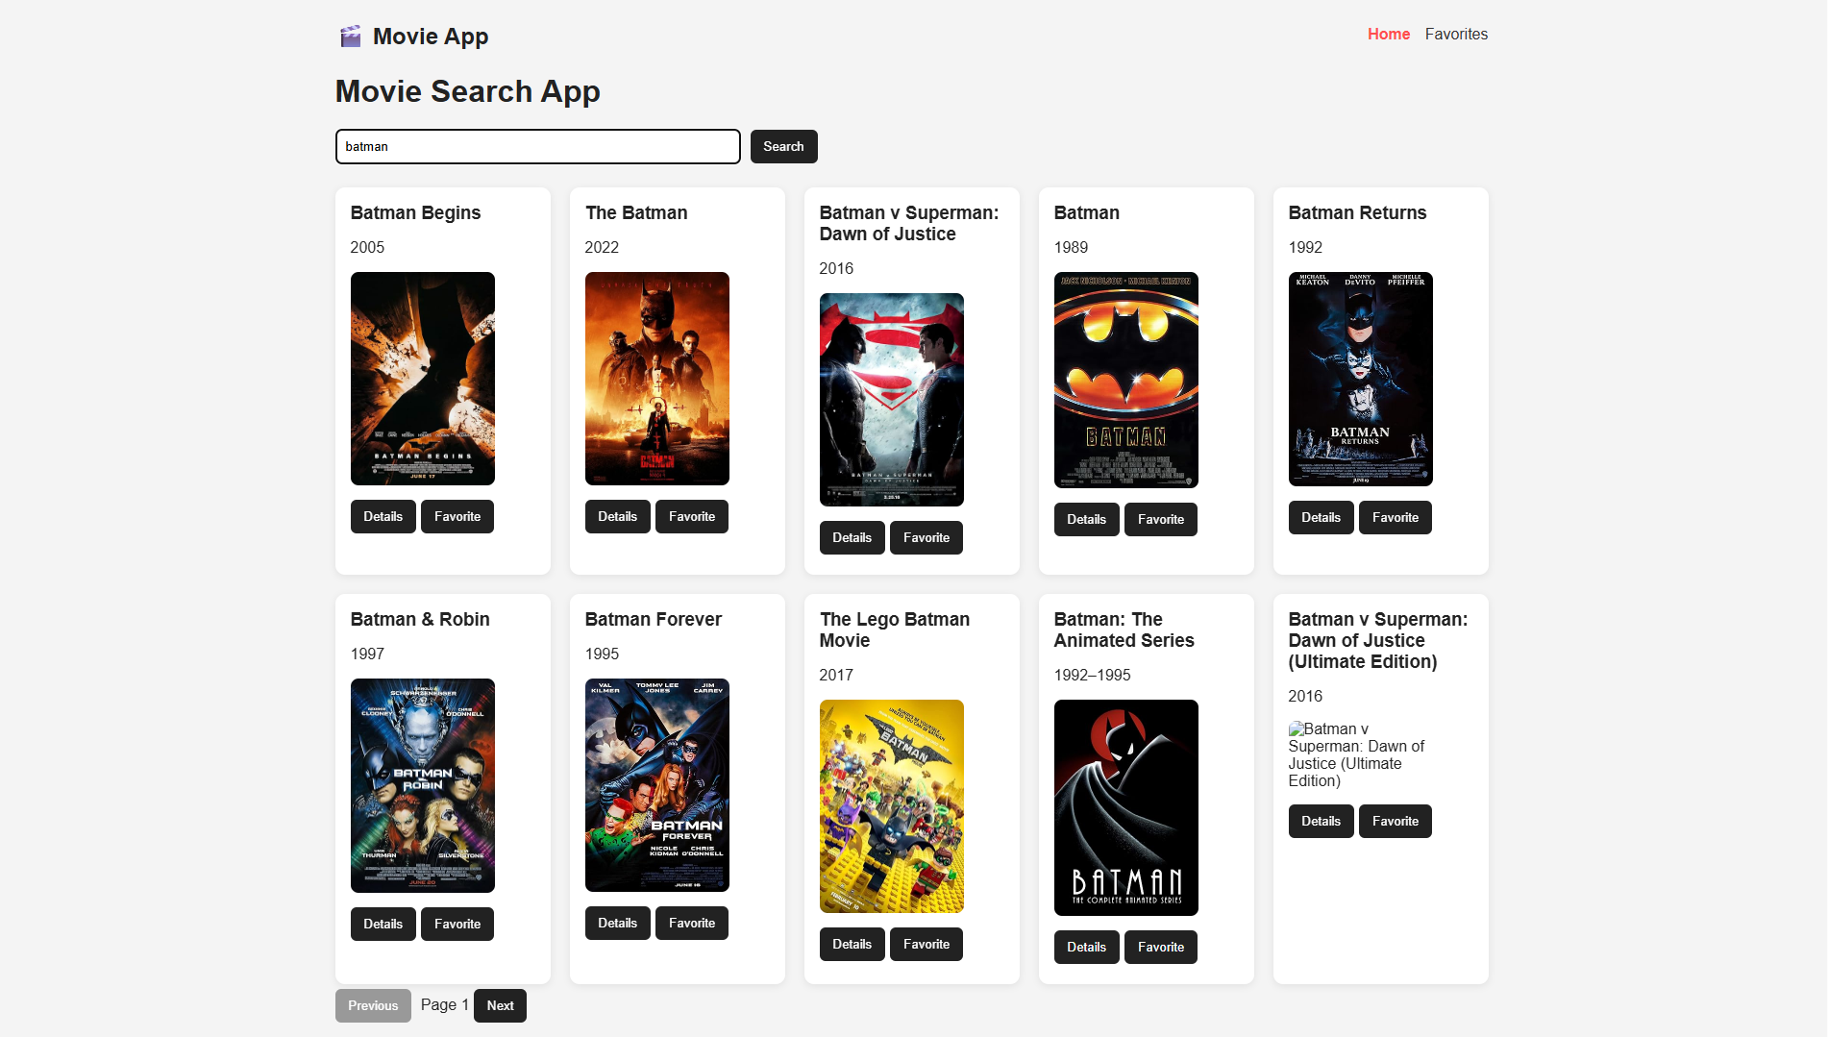1828x1037 pixels.
Task: Click The Lego Batman Movie title
Action: [x=895, y=630]
